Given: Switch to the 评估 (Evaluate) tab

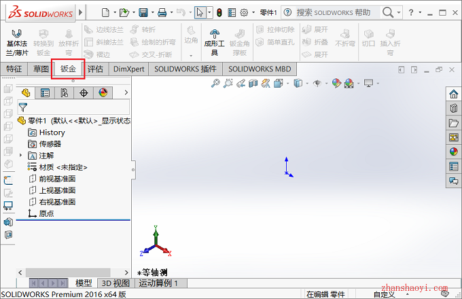Looking at the screenshot, I should point(96,69).
